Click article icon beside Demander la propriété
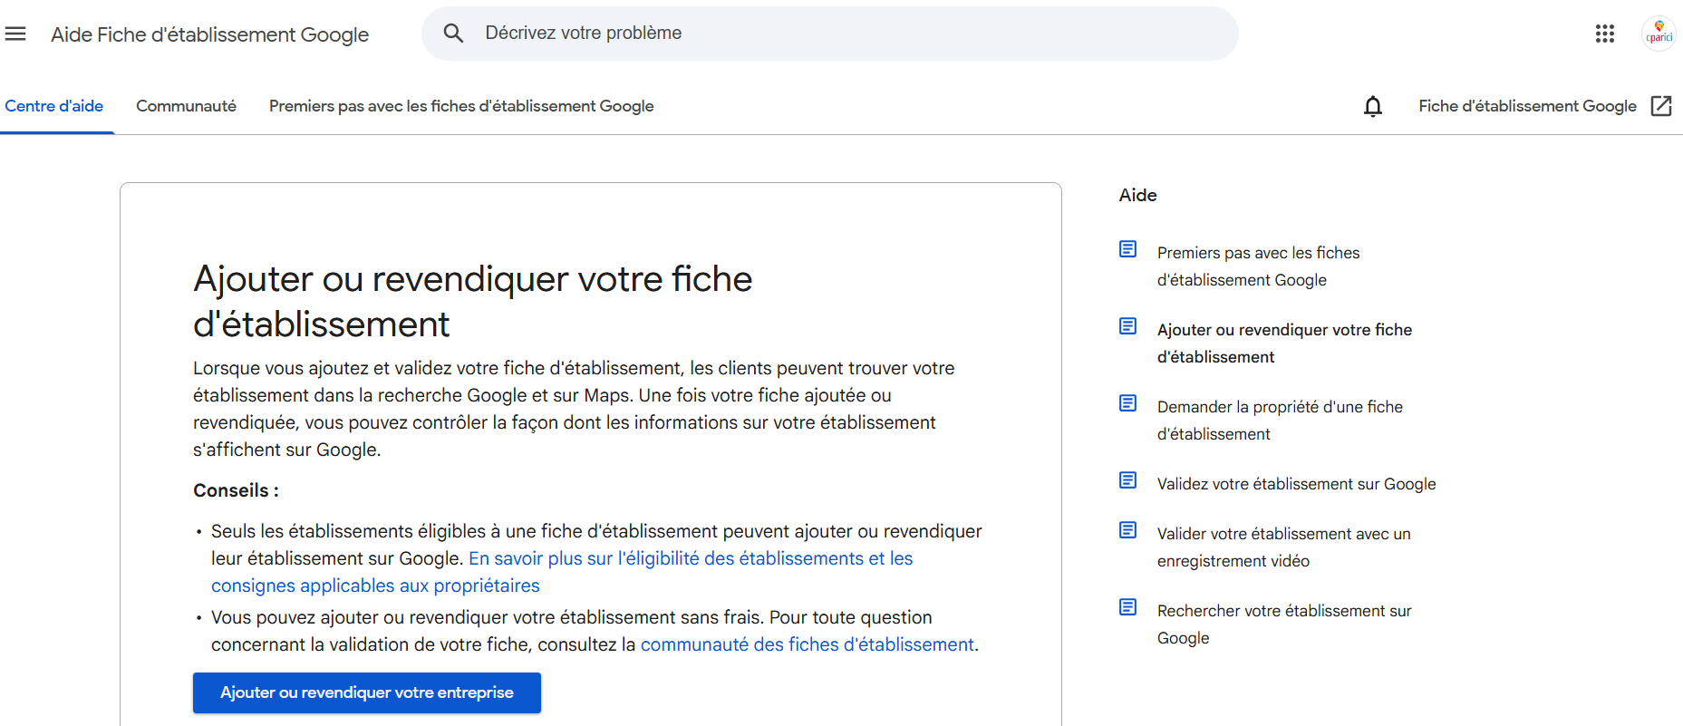 [1127, 403]
